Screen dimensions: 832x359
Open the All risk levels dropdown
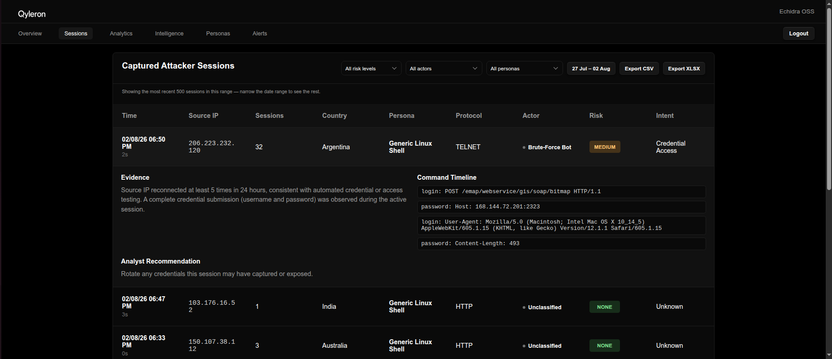tap(371, 69)
